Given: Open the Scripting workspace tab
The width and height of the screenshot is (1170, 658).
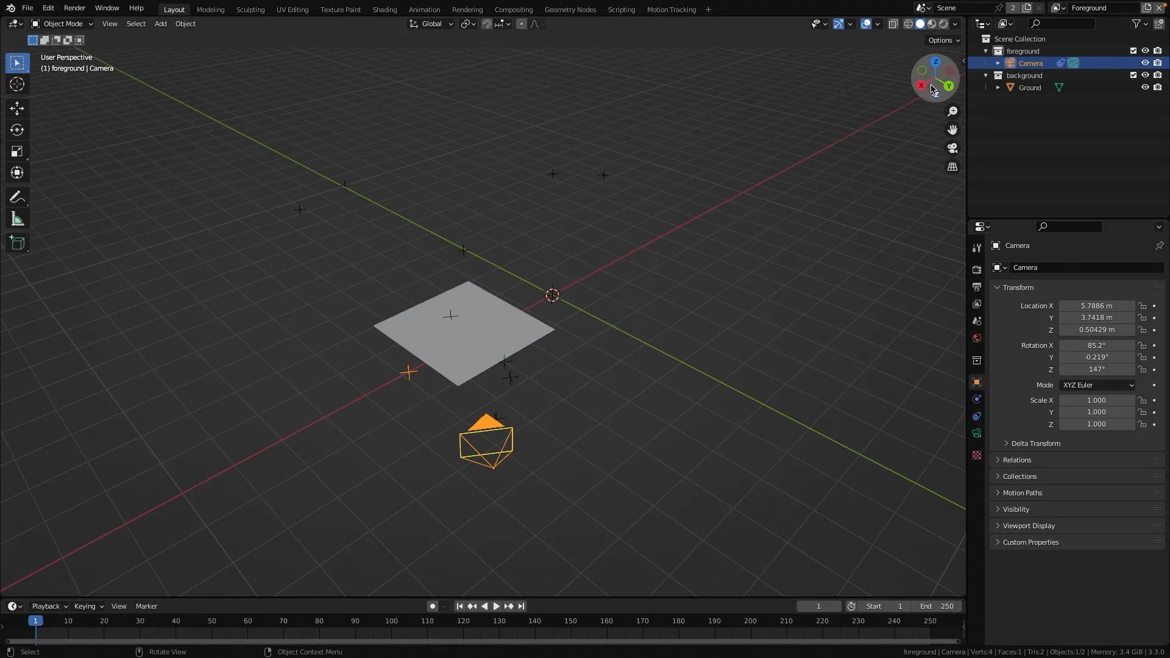Looking at the screenshot, I should click(622, 9).
